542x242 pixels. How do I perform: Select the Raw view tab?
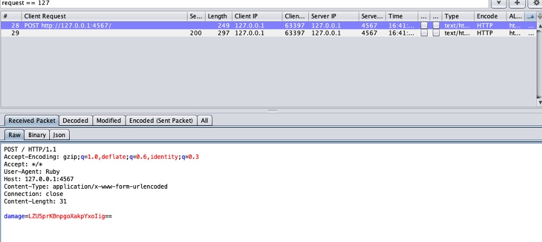[x=14, y=135]
